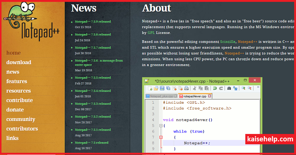The height and width of the screenshot is (155, 296).
Task: Click the Close All toolbar icon
Action: pos(180,88)
